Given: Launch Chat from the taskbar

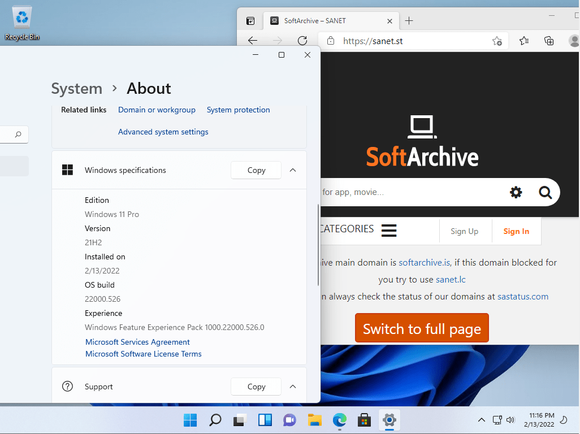Looking at the screenshot, I should tap(289, 420).
